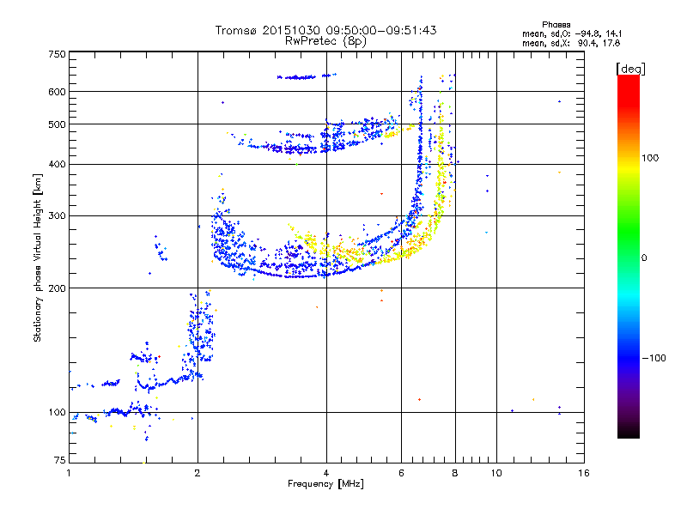687x515 pixels.
Task: Click the 'Frequency [MHz]' axis label
Action: point(325,484)
